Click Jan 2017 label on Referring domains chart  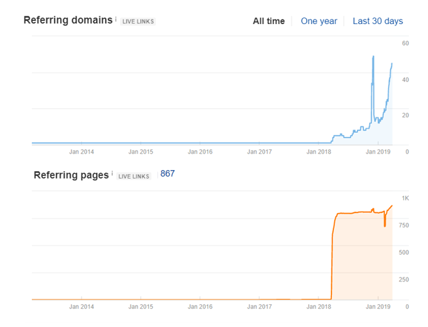tap(259, 152)
